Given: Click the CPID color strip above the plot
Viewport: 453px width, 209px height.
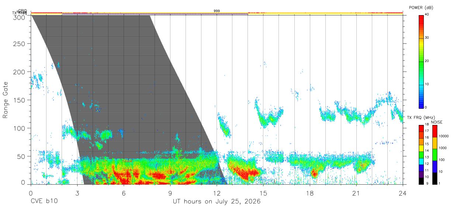Looking at the screenshot, I should point(217,13).
